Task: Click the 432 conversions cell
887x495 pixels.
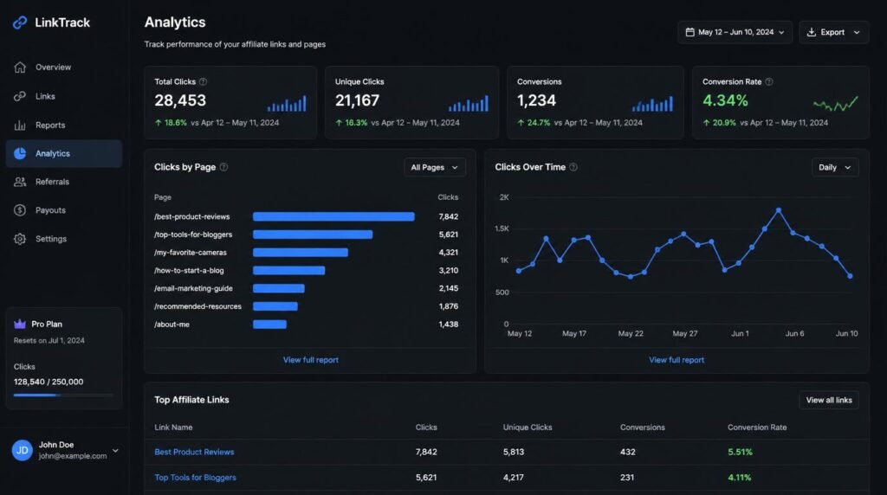Action: (x=627, y=452)
